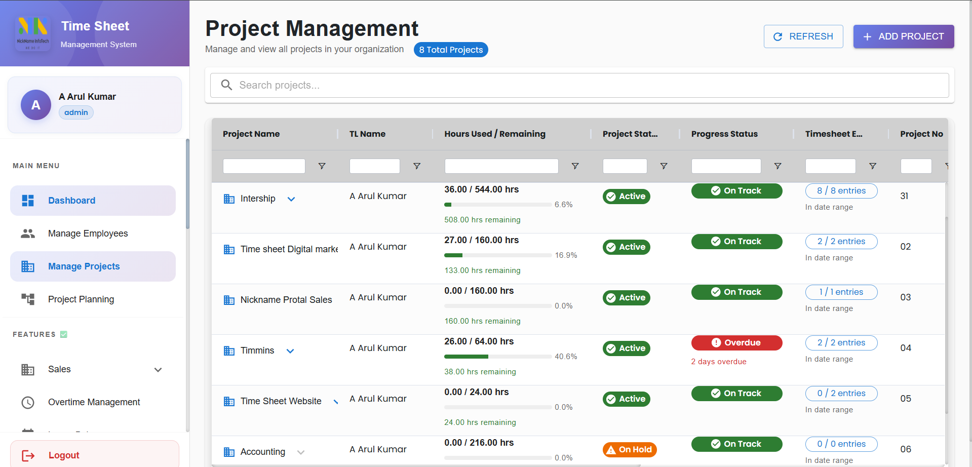972x467 pixels.
Task: Open the filter icon on Project Name column
Action: [322, 166]
